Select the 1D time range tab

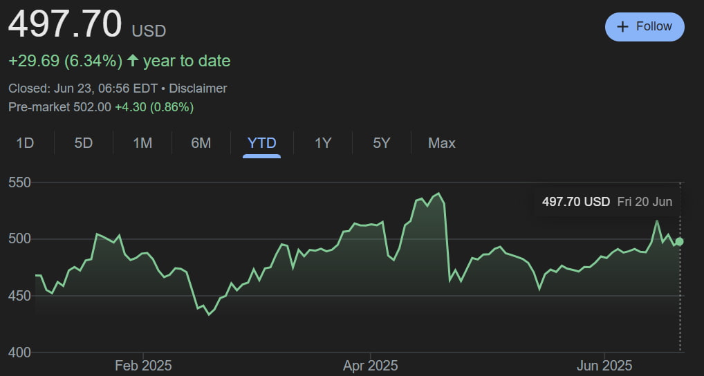point(25,143)
